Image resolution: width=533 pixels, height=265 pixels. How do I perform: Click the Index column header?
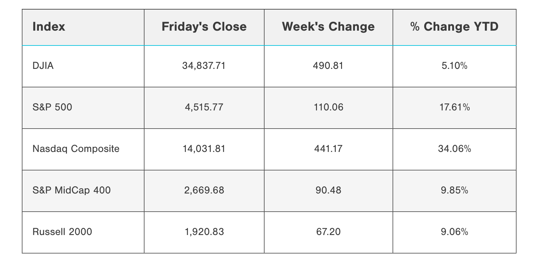[49, 27]
